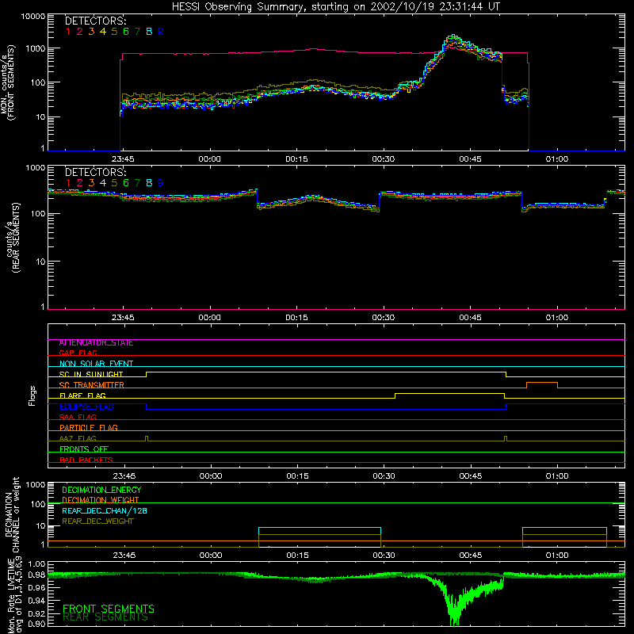Click the GAP_FLAG label
The width and height of the screenshot is (634, 634).
click(78, 353)
